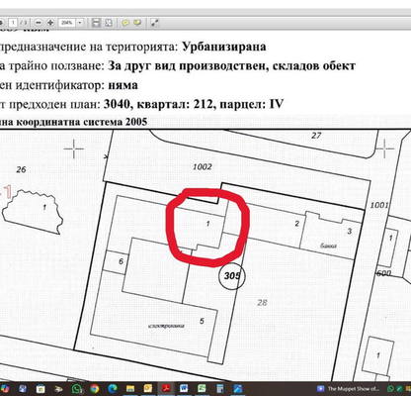Open Microsoft Teams from the taskbar
The width and height of the screenshot is (411, 396).
23,388
